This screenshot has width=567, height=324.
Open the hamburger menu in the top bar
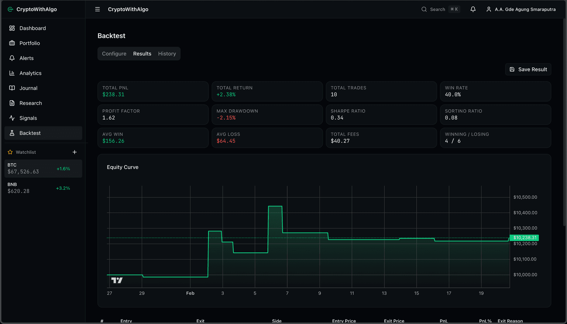[97, 9]
